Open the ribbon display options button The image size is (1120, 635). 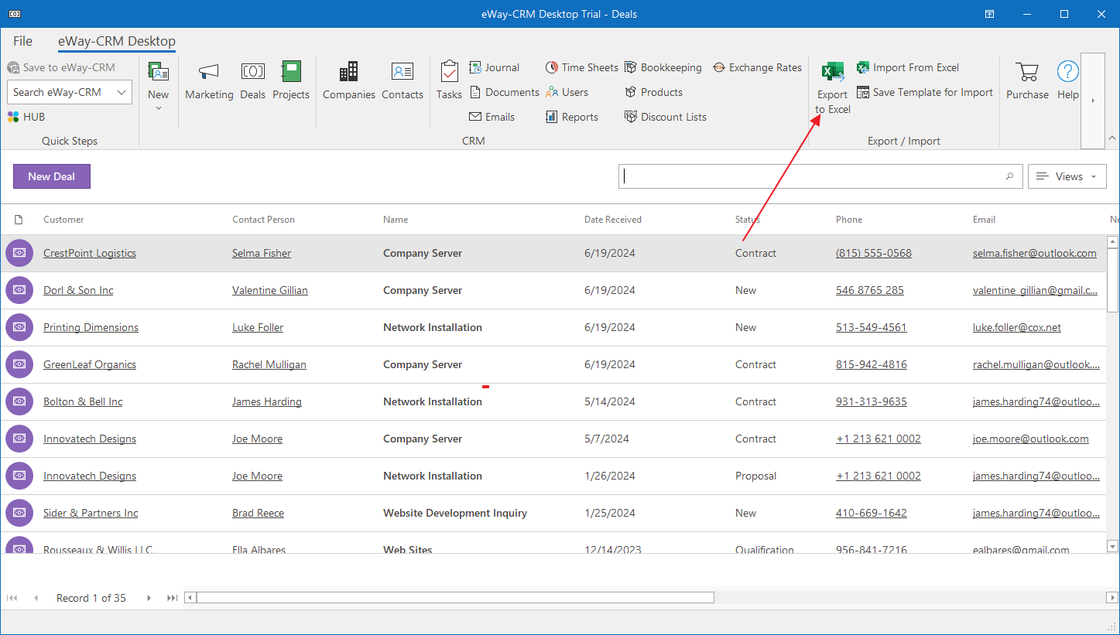pyautogui.click(x=990, y=14)
